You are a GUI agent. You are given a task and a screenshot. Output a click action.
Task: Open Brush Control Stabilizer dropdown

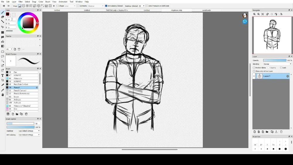tap(29, 131)
